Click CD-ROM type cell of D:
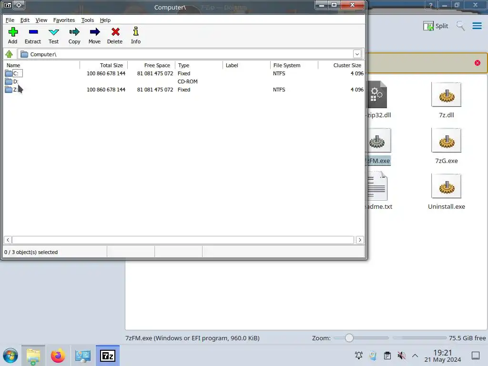This screenshot has height=366, width=488. tap(188, 81)
